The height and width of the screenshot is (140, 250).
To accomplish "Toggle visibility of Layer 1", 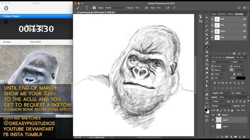I will [213, 126].
